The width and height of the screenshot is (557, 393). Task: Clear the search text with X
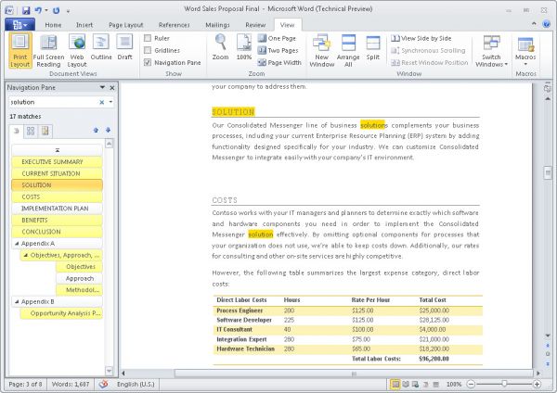(101, 102)
